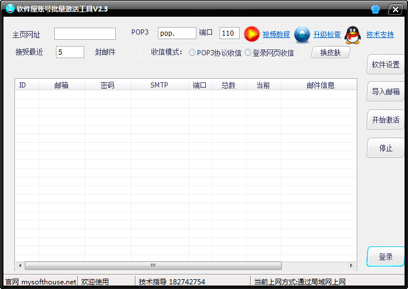Click the scrollbar right arrow

pyautogui.click(x=352, y=265)
